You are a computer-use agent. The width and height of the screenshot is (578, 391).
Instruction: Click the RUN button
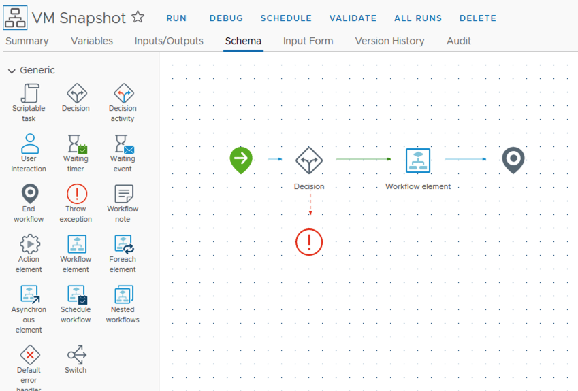pyautogui.click(x=176, y=18)
